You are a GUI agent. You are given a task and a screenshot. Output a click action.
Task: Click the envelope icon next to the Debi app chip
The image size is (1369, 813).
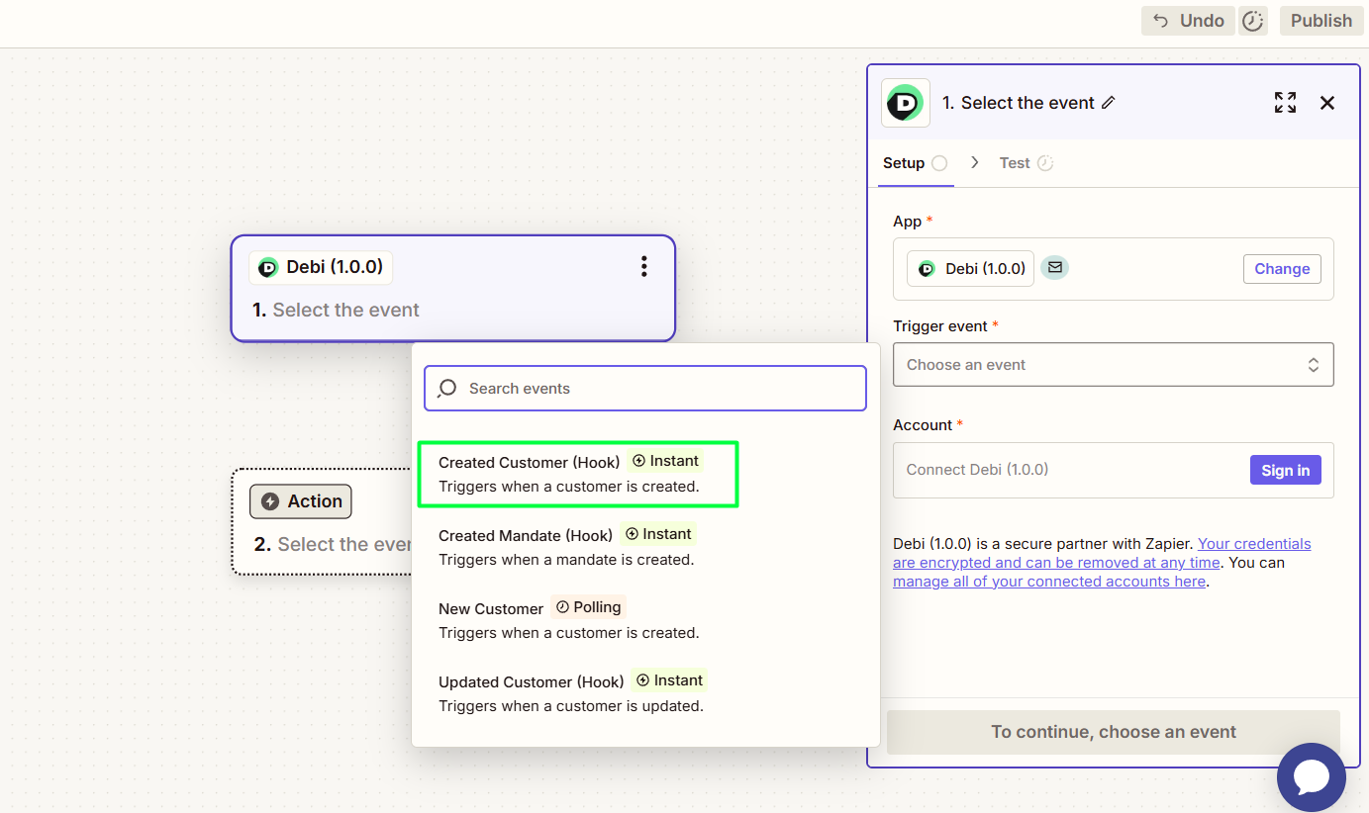[x=1055, y=267]
